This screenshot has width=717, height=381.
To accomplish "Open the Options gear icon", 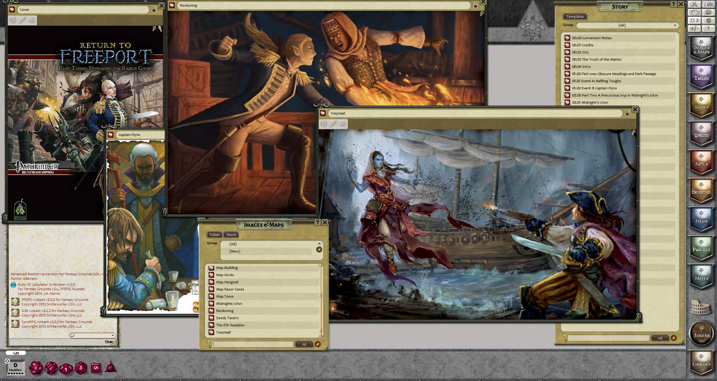I will 709,21.
